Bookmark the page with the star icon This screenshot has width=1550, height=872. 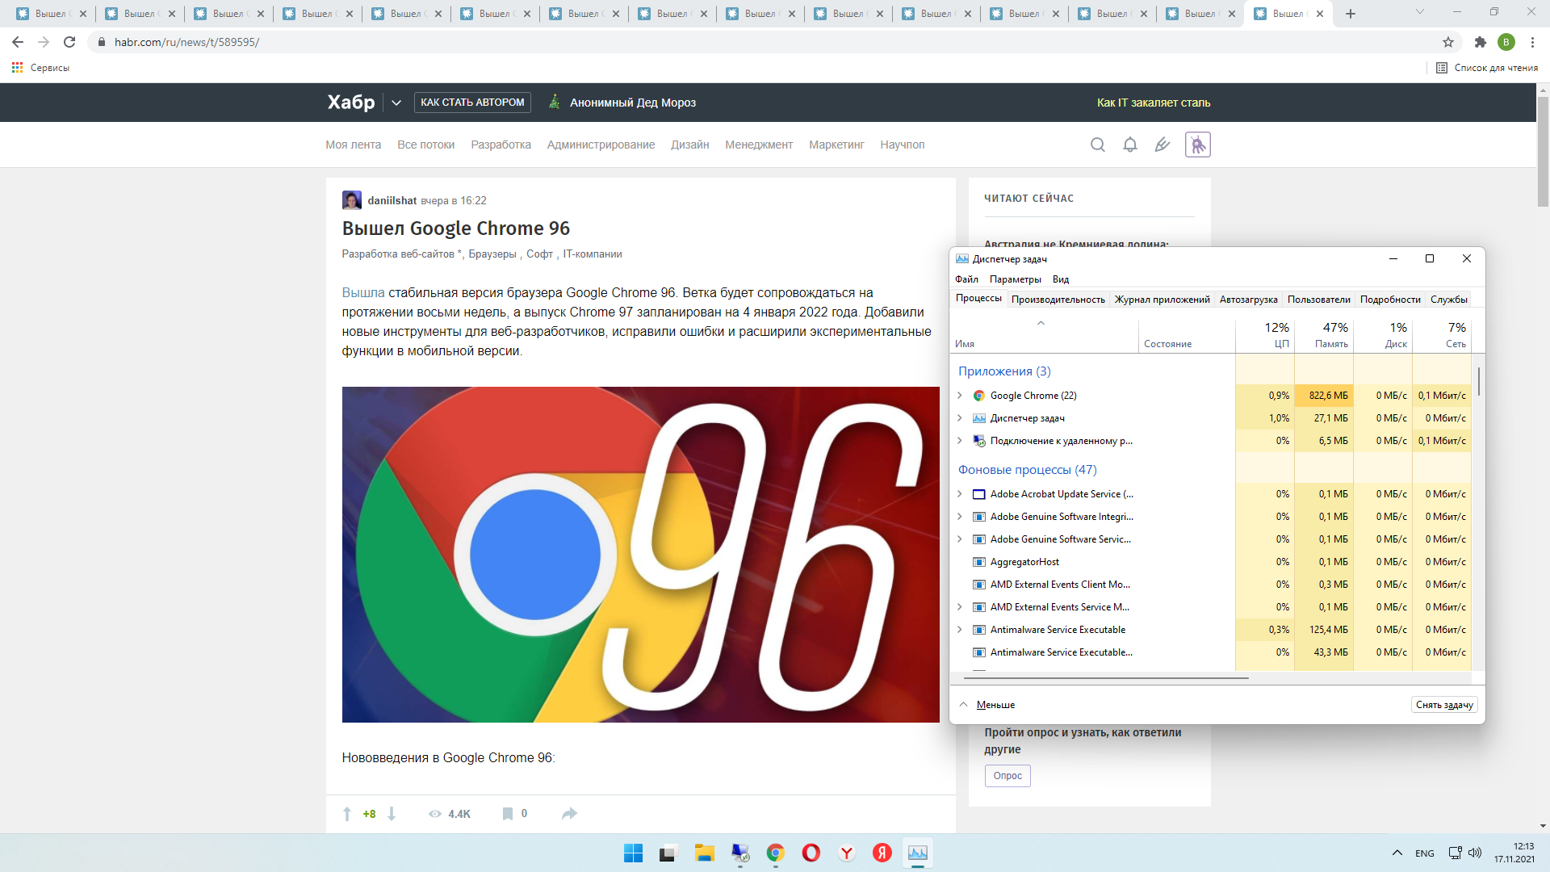pos(1448,42)
